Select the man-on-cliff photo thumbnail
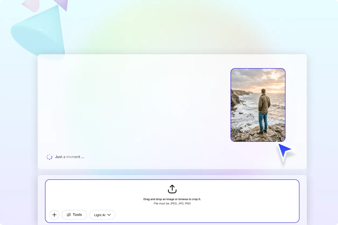The width and height of the screenshot is (338, 225). pos(258,105)
